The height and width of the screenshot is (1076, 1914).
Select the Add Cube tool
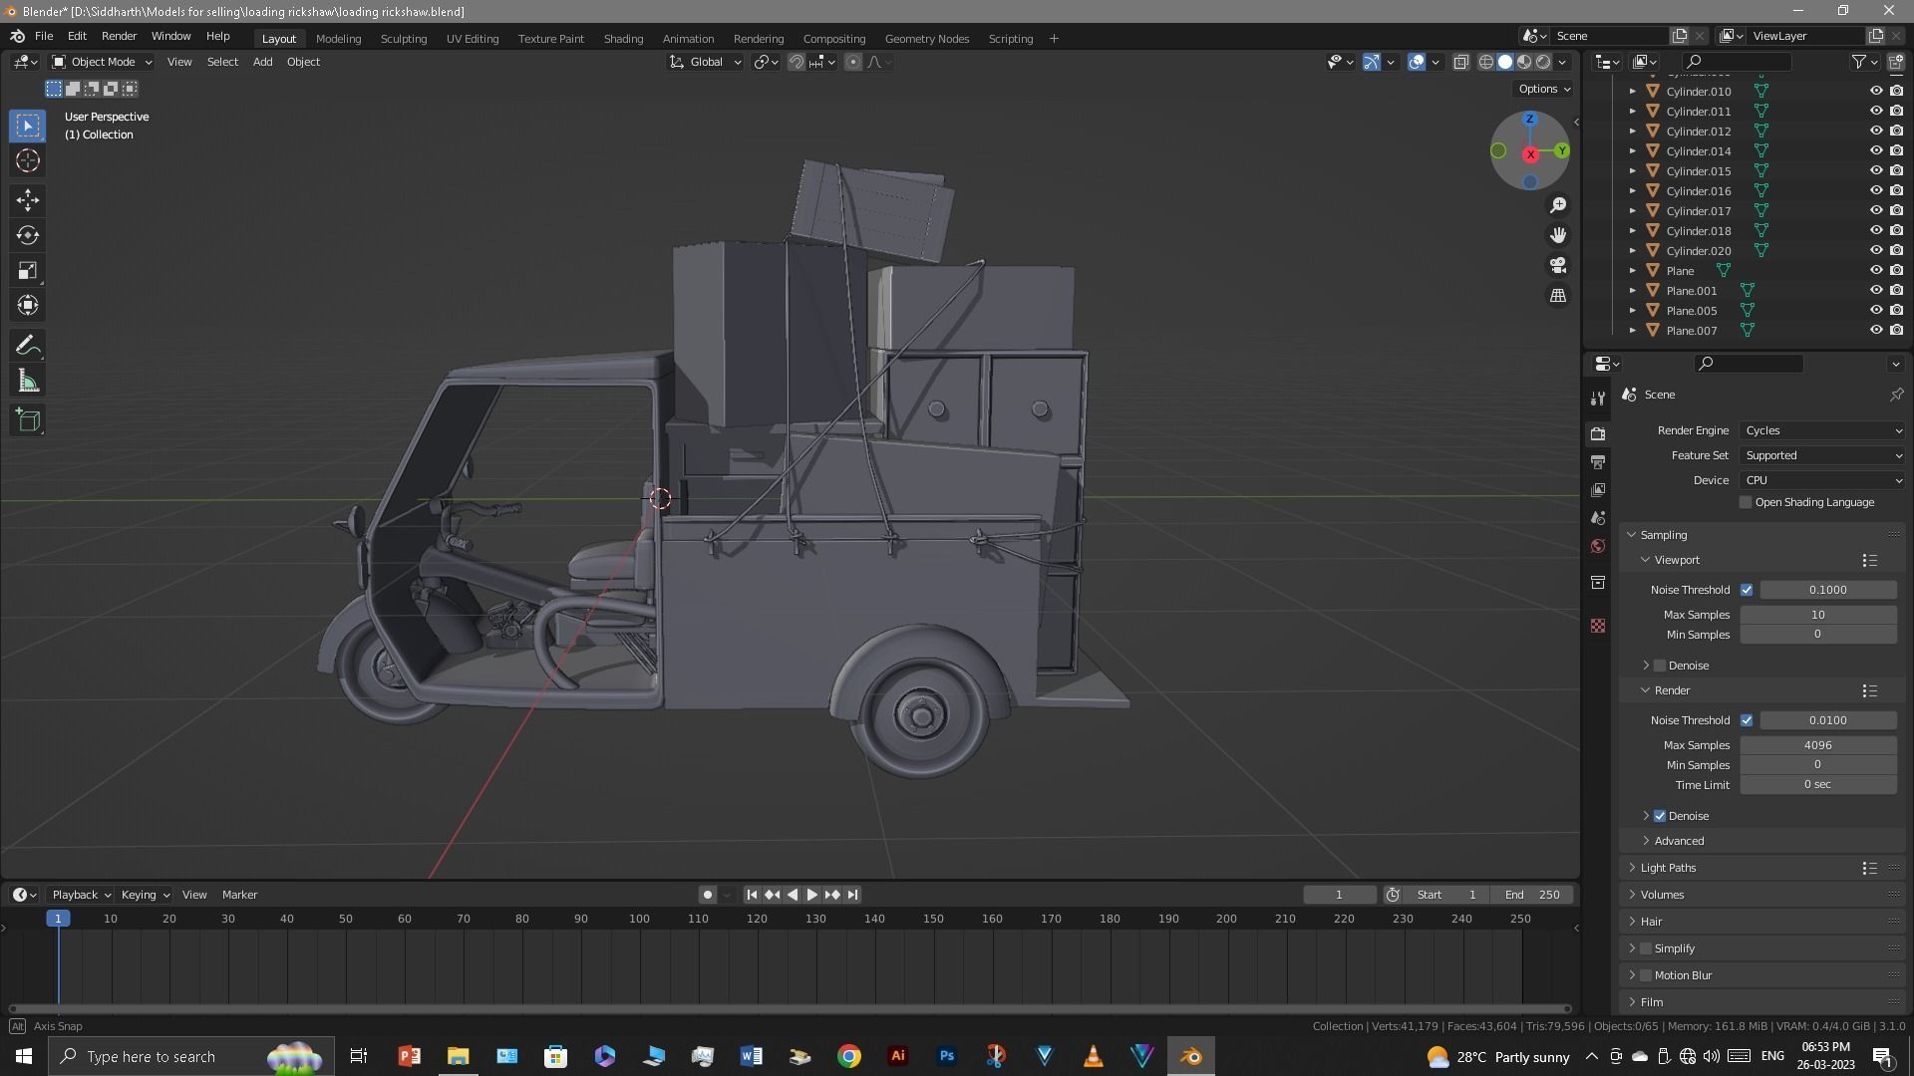[x=28, y=420]
